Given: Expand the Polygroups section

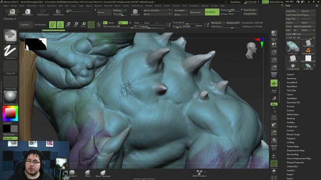Looking at the screenshot, I should 292,126.
